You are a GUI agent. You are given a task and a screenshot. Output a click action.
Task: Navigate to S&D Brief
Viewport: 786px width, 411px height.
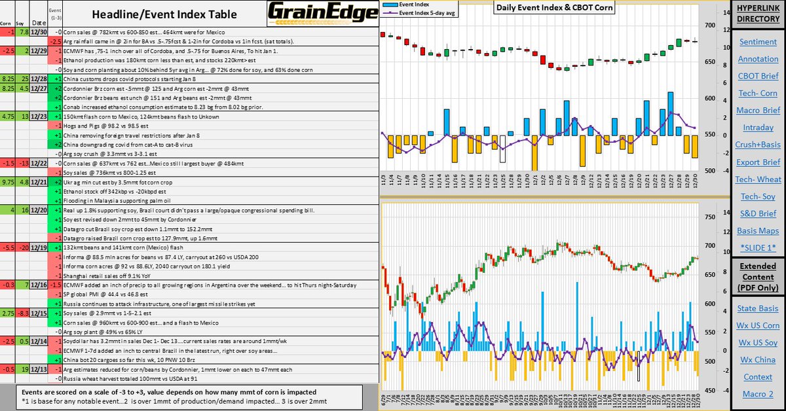click(757, 213)
